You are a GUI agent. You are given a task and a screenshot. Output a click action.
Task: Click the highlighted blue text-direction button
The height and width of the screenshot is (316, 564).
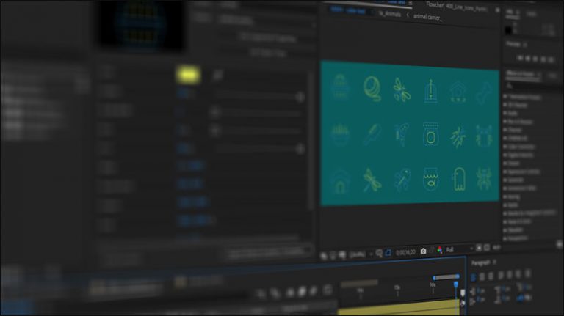pos(520,298)
